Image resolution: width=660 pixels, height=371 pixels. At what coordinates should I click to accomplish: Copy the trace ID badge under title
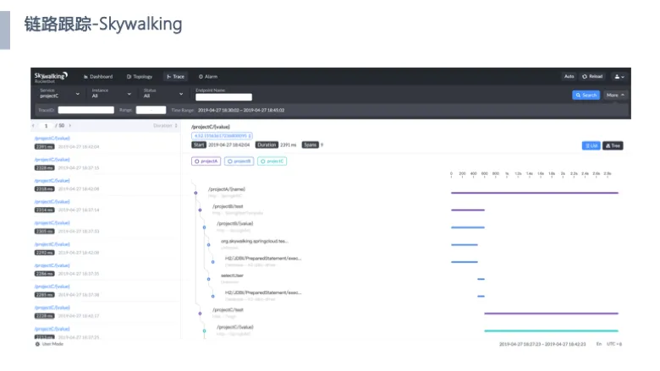click(222, 136)
